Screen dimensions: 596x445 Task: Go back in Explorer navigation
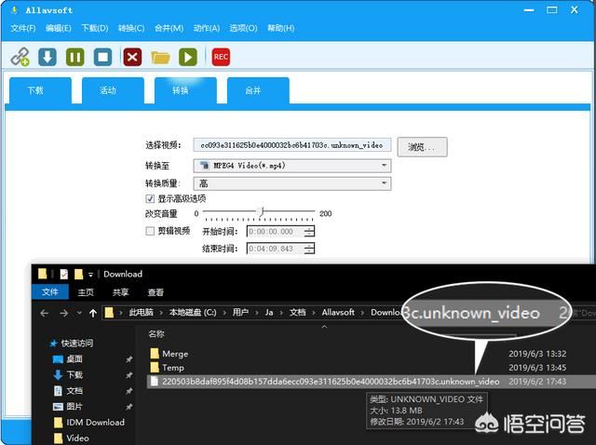click(45, 313)
